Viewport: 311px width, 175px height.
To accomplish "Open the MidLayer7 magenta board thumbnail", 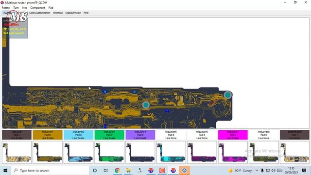I will [x=233, y=152].
